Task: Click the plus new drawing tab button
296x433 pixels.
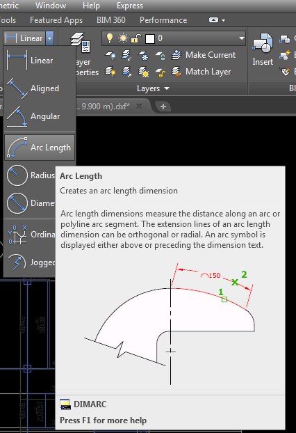Action: [163, 107]
